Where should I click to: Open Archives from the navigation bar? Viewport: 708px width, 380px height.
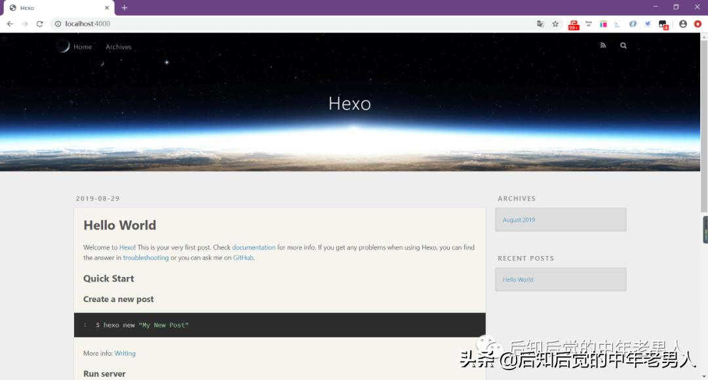(x=119, y=47)
